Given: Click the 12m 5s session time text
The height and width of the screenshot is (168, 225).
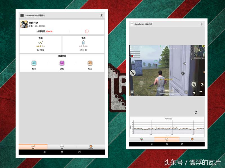Looking at the screenshot, I should (x=49, y=31).
